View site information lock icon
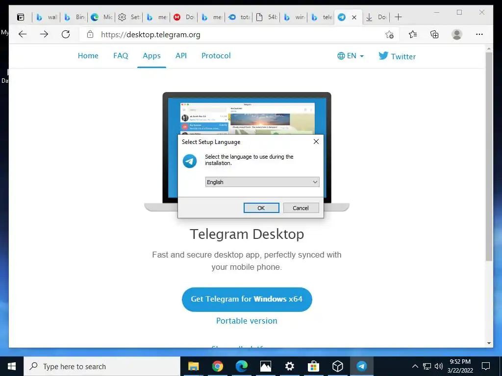 90,34
